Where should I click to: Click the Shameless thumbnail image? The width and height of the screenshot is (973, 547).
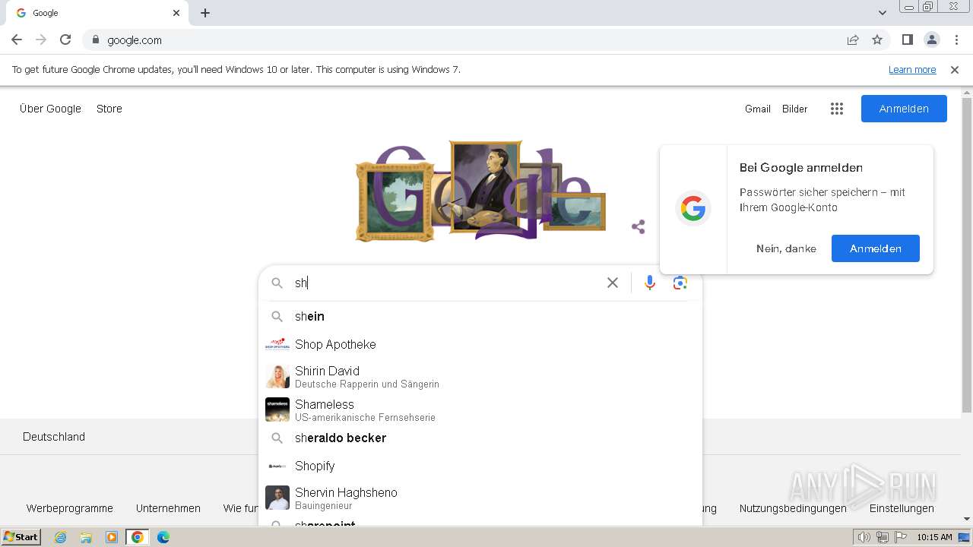[277, 410]
